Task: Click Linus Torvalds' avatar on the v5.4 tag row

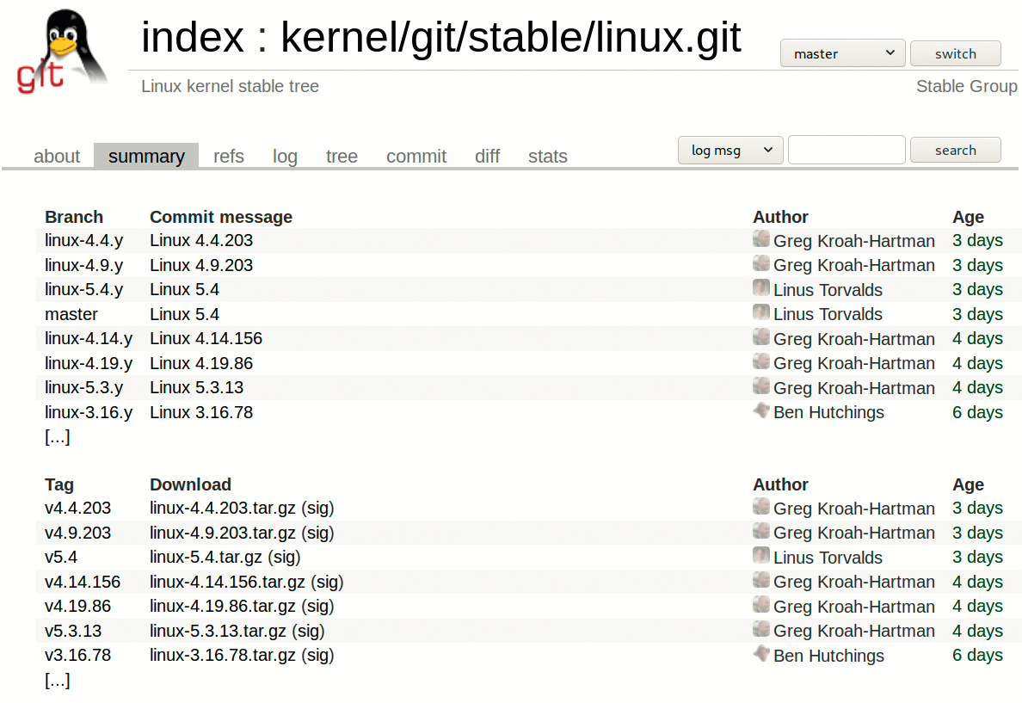Action: click(761, 557)
